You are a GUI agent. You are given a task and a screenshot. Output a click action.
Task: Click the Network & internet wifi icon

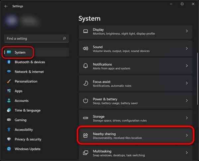coord(9,72)
